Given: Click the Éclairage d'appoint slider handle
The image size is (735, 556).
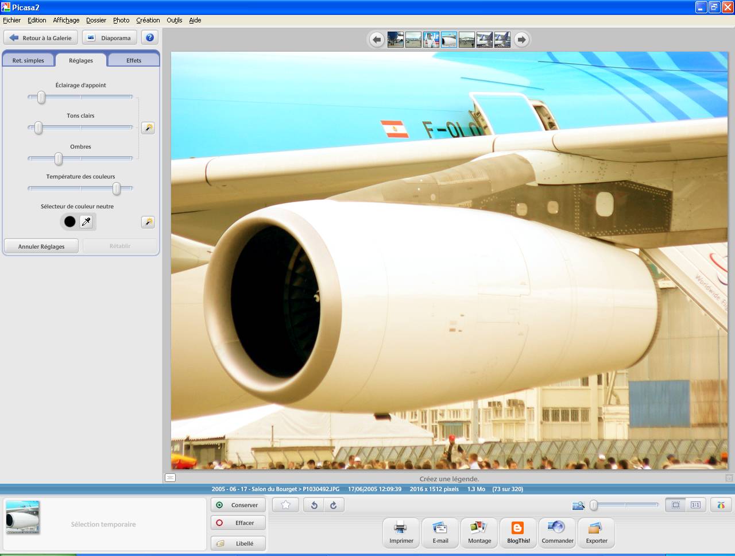Looking at the screenshot, I should tap(41, 97).
